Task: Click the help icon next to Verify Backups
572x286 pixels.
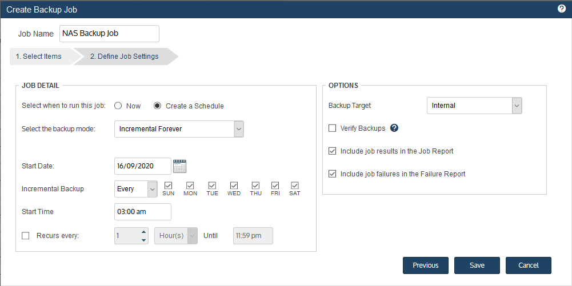Action: pos(394,128)
